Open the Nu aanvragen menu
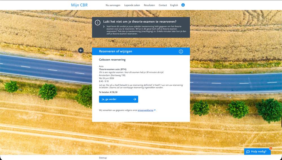The width and height of the screenshot is (282, 160). [x=113, y=5]
